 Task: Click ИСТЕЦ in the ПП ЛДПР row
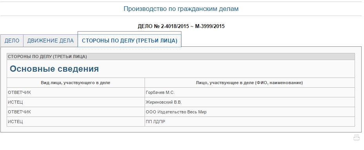click(15, 122)
